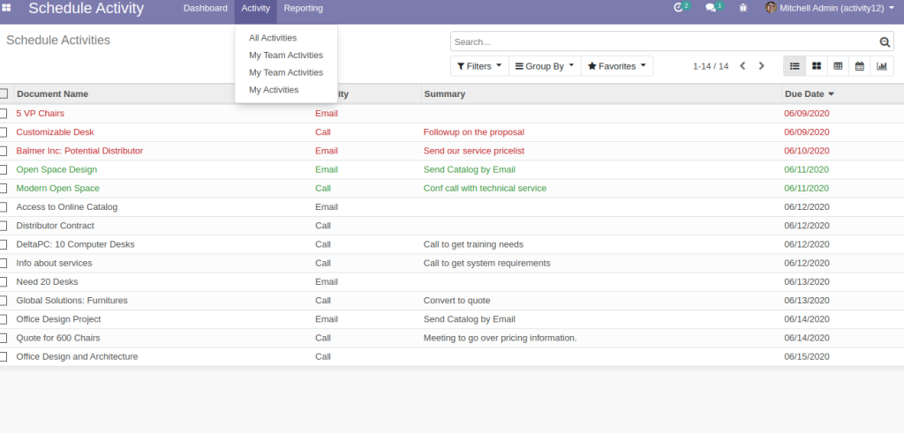Click Mitchell Admin avatar picture
Image resolution: width=904 pixels, height=433 pixels.
(770, 8)
